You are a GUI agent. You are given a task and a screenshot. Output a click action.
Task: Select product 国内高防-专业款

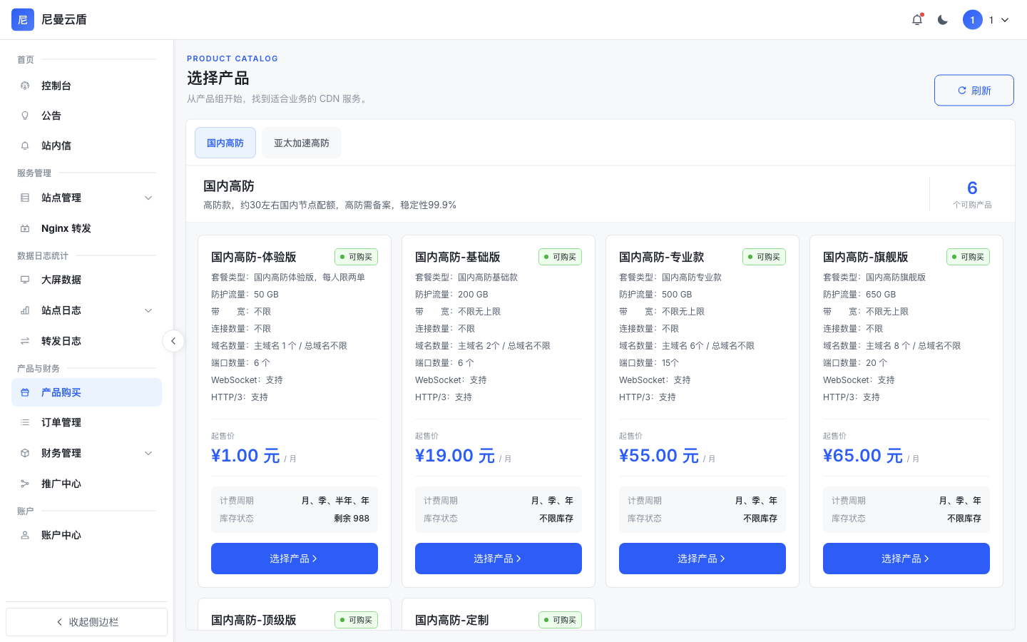coord(702,559)
